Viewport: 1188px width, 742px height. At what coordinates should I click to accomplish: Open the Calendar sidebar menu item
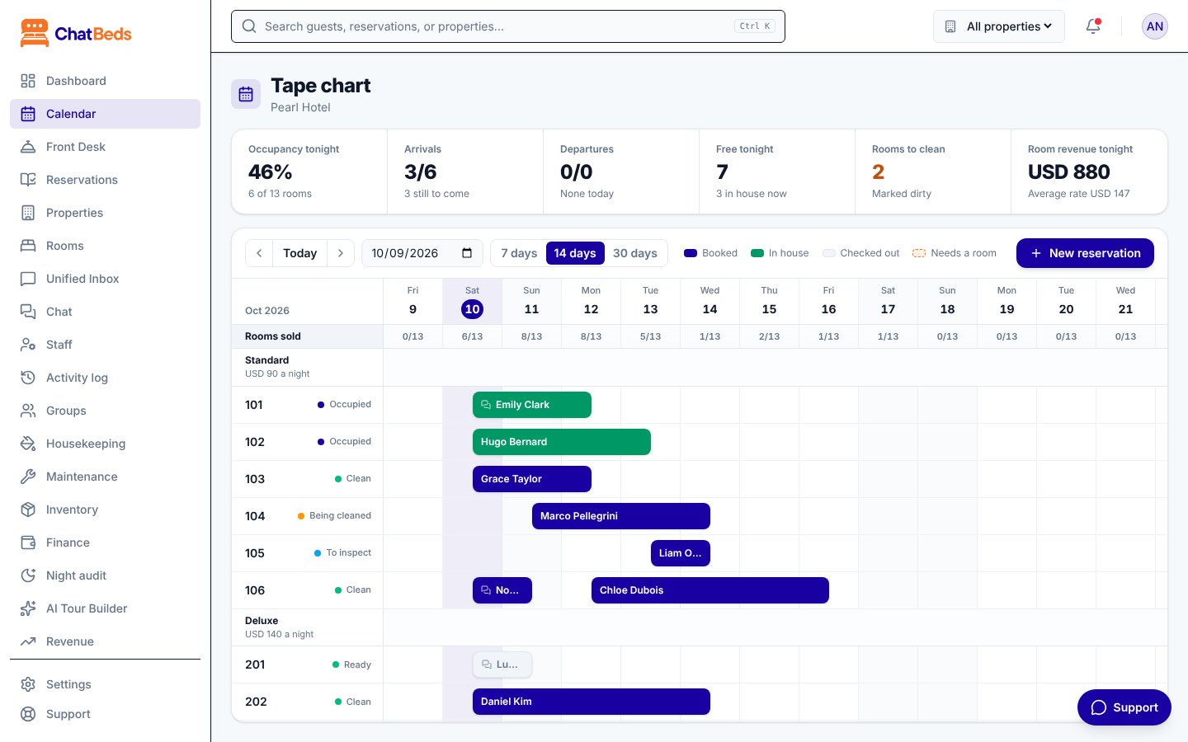point(105,114)
